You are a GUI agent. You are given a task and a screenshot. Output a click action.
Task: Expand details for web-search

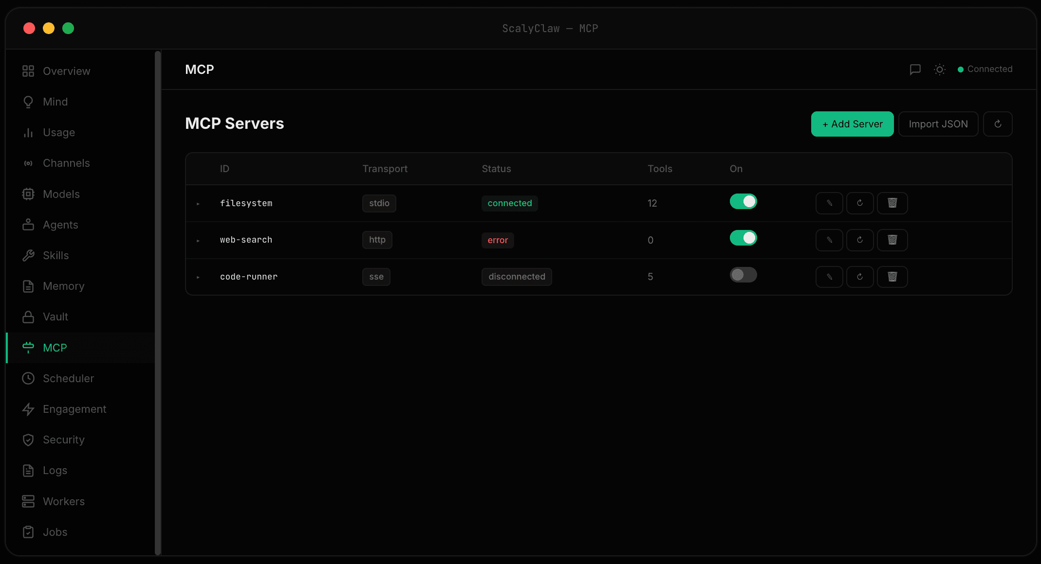[198, 240]
